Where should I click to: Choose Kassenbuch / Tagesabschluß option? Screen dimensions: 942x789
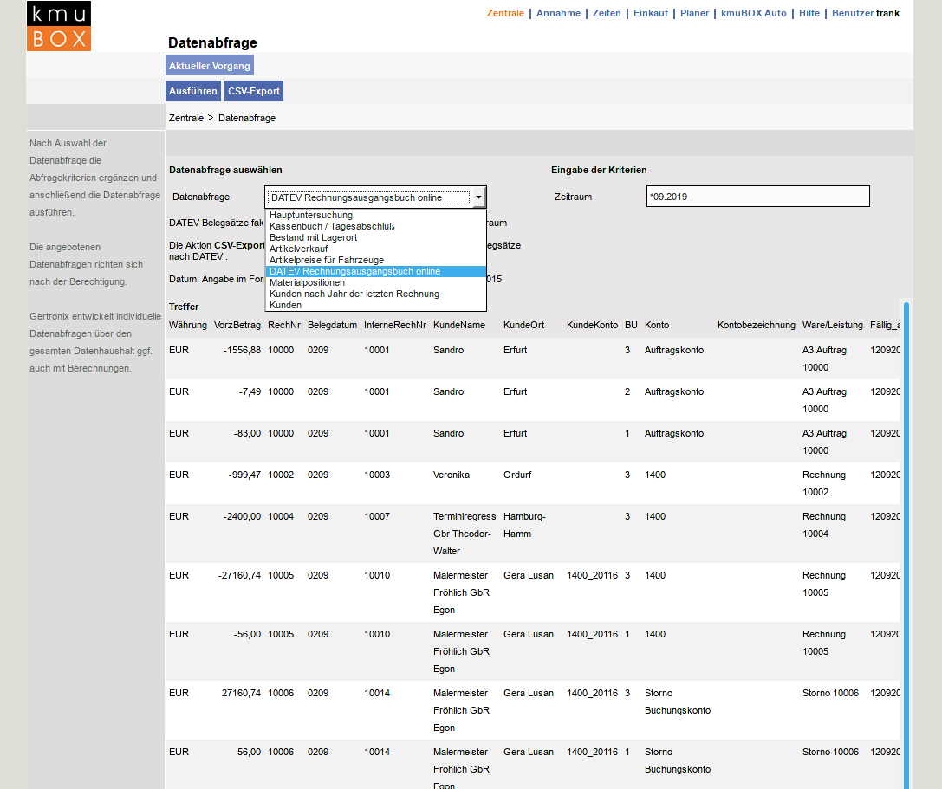332,226
